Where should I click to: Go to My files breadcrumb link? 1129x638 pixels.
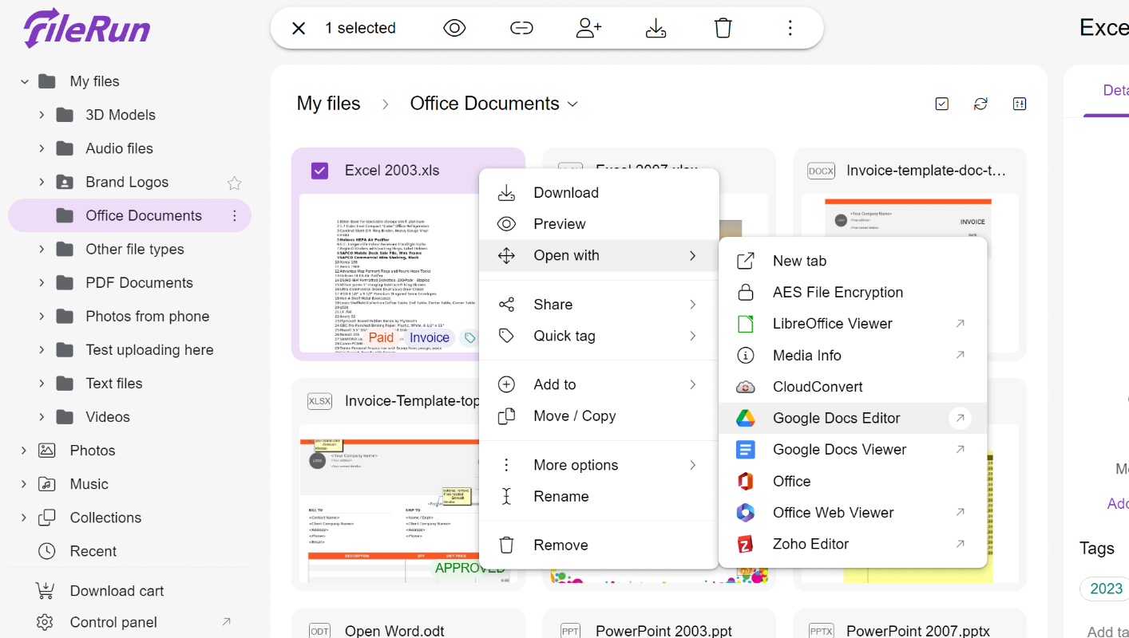tap(328, 104)
